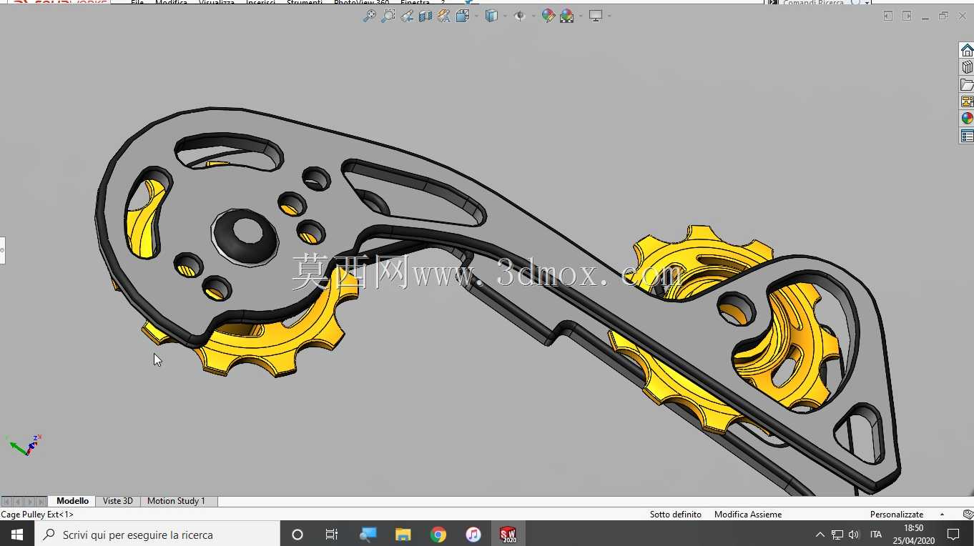Click the network tray icon
Image resolution: width=974 pixels, height=546 pixels.
(837, 535)
